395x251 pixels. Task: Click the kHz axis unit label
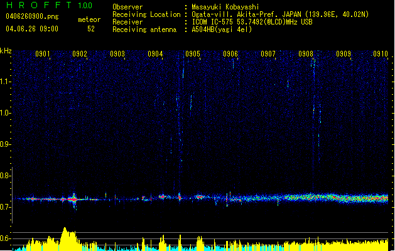click(x=6, y=51)
